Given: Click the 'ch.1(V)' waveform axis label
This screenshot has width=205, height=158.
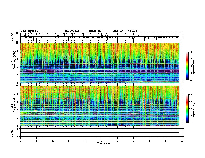Looking at the screenshot, I should pyautogui.click(x=12, y=37).
